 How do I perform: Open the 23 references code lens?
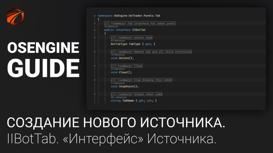click(x=118, y=69)
